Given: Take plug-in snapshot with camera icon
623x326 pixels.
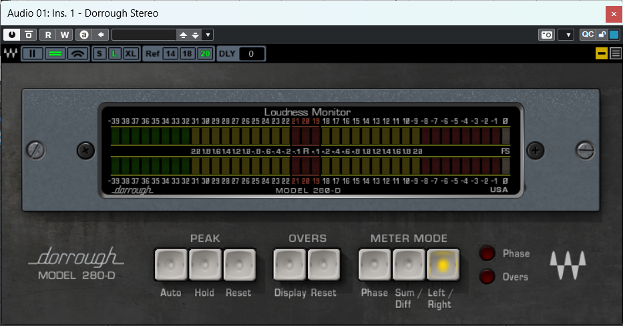Looking at the screenshot, I should tap(547, 35).
